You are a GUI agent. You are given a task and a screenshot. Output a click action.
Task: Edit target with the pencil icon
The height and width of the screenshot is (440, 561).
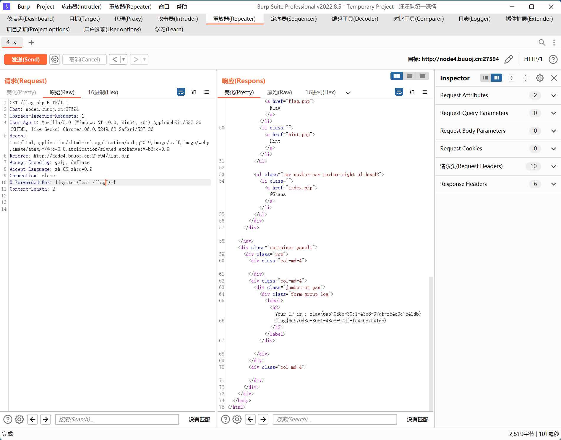tap(509, 59)
